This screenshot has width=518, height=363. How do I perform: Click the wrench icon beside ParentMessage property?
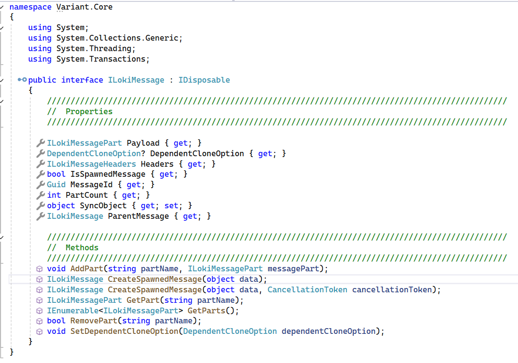point(41,216)
